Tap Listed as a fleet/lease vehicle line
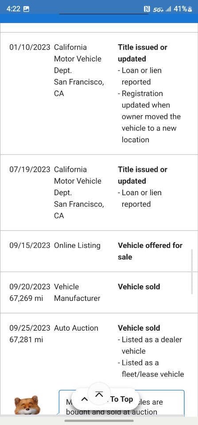198x425 pixels. (x=151, y=368)
